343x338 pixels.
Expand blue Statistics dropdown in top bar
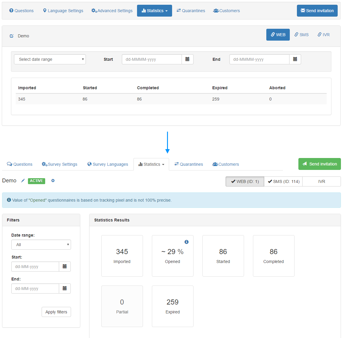coord(155,11)
